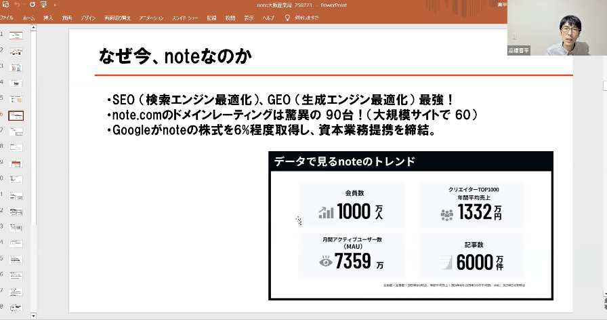Select slide 16 thumbnail
Viewport: 607px width, 320px height.
[16, 276]
